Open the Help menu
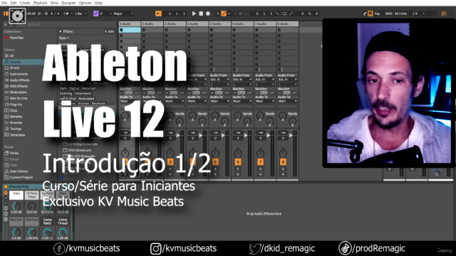 point(98,3)
